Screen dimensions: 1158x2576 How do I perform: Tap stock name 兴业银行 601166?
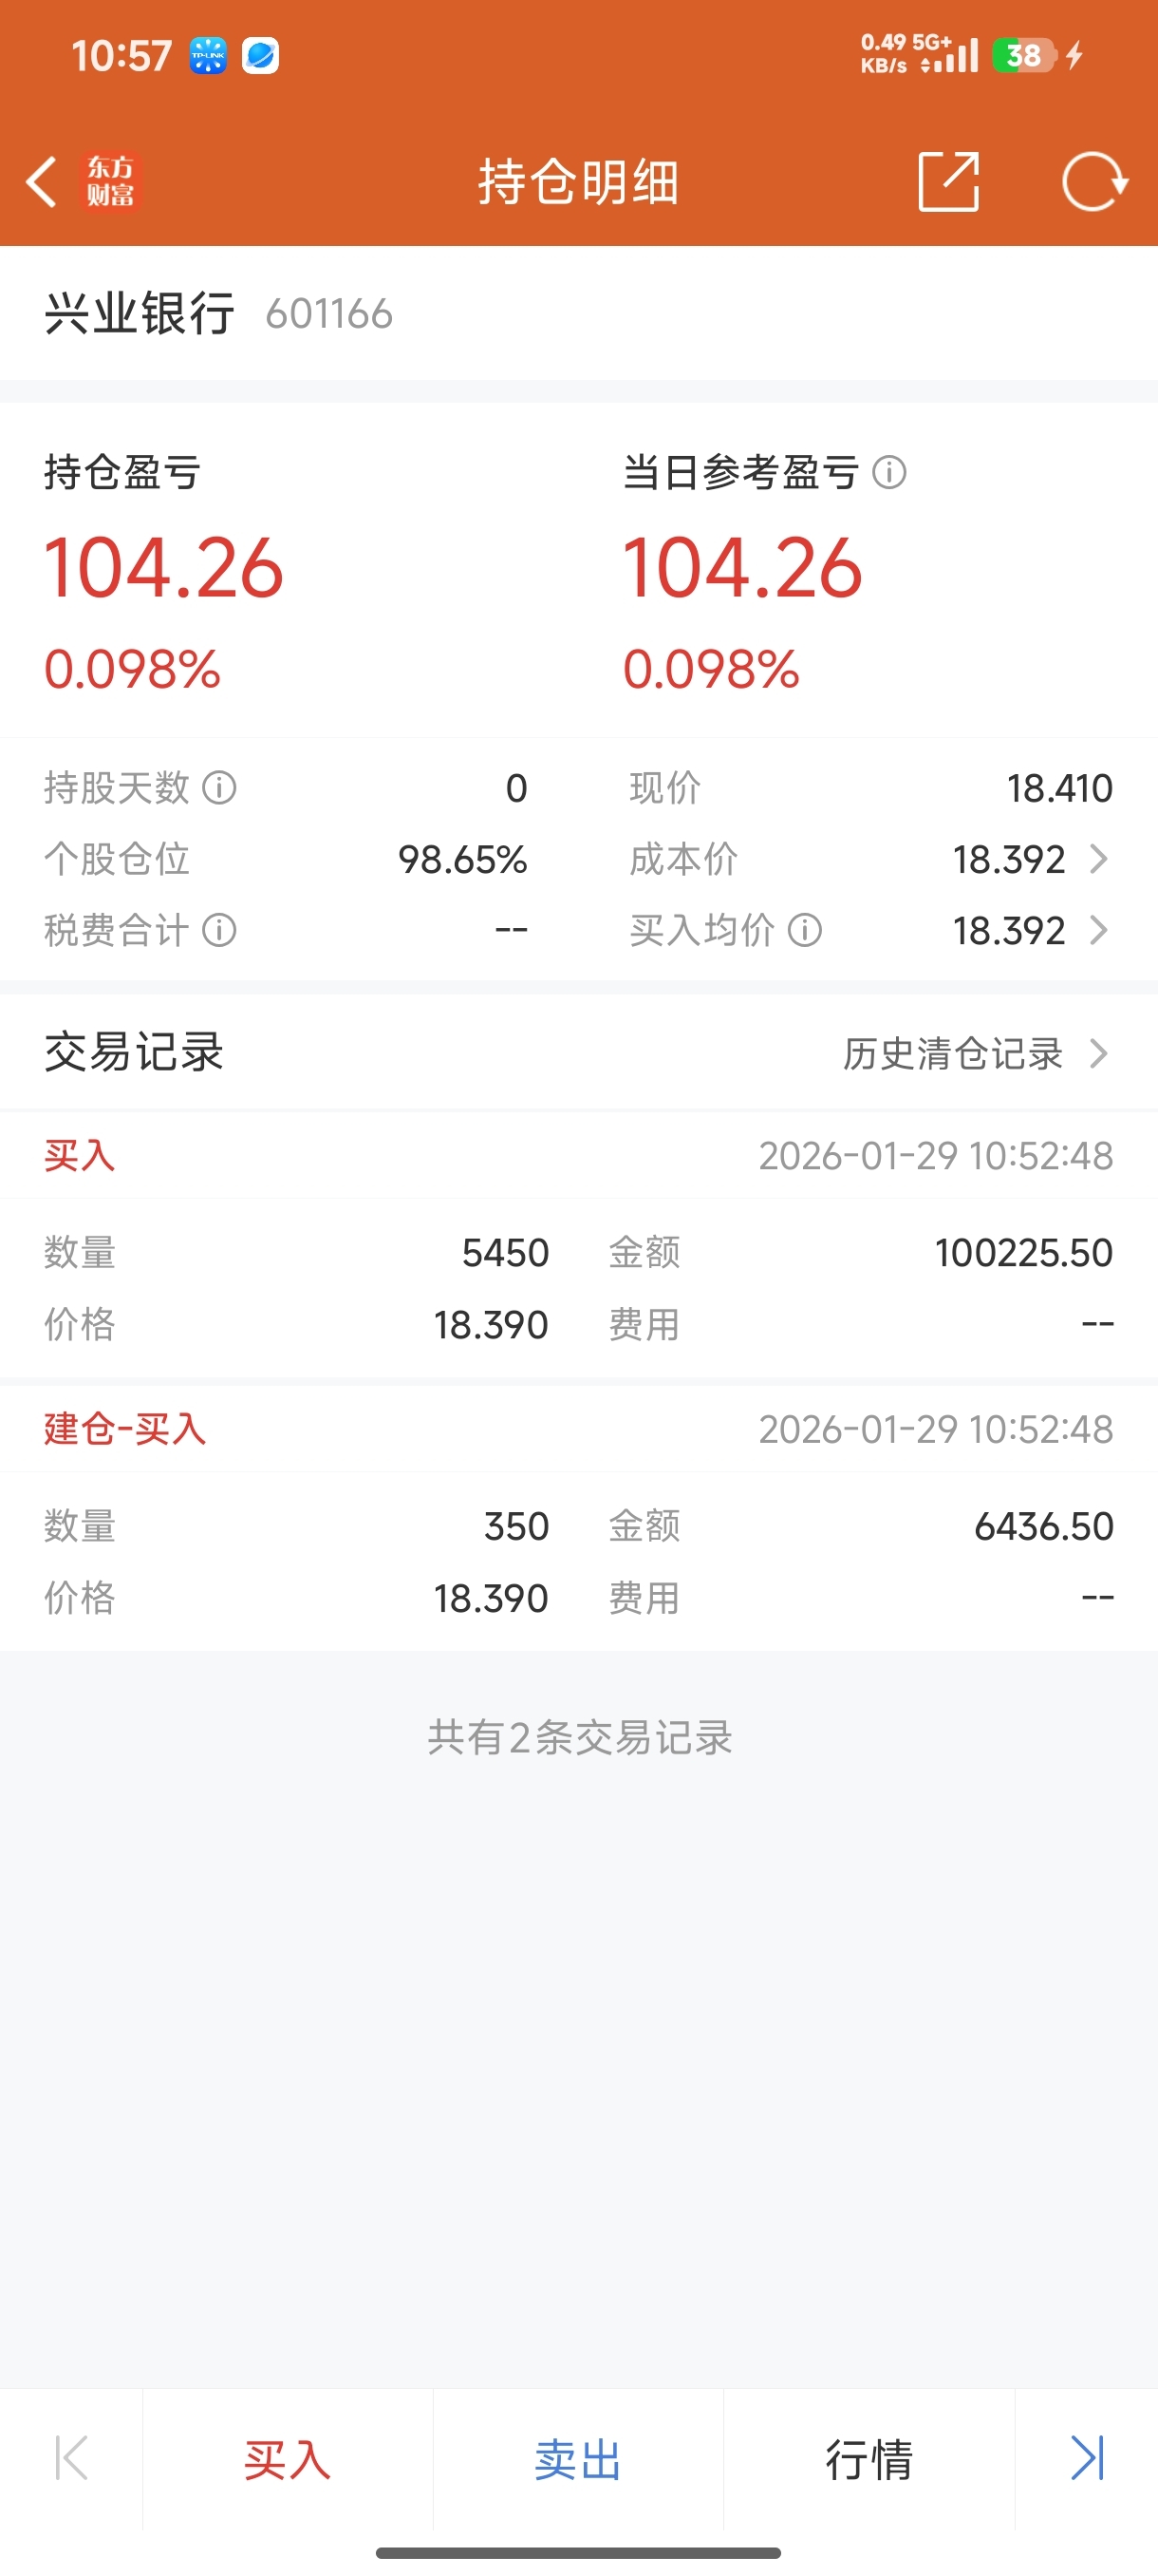tap(217, 314)
